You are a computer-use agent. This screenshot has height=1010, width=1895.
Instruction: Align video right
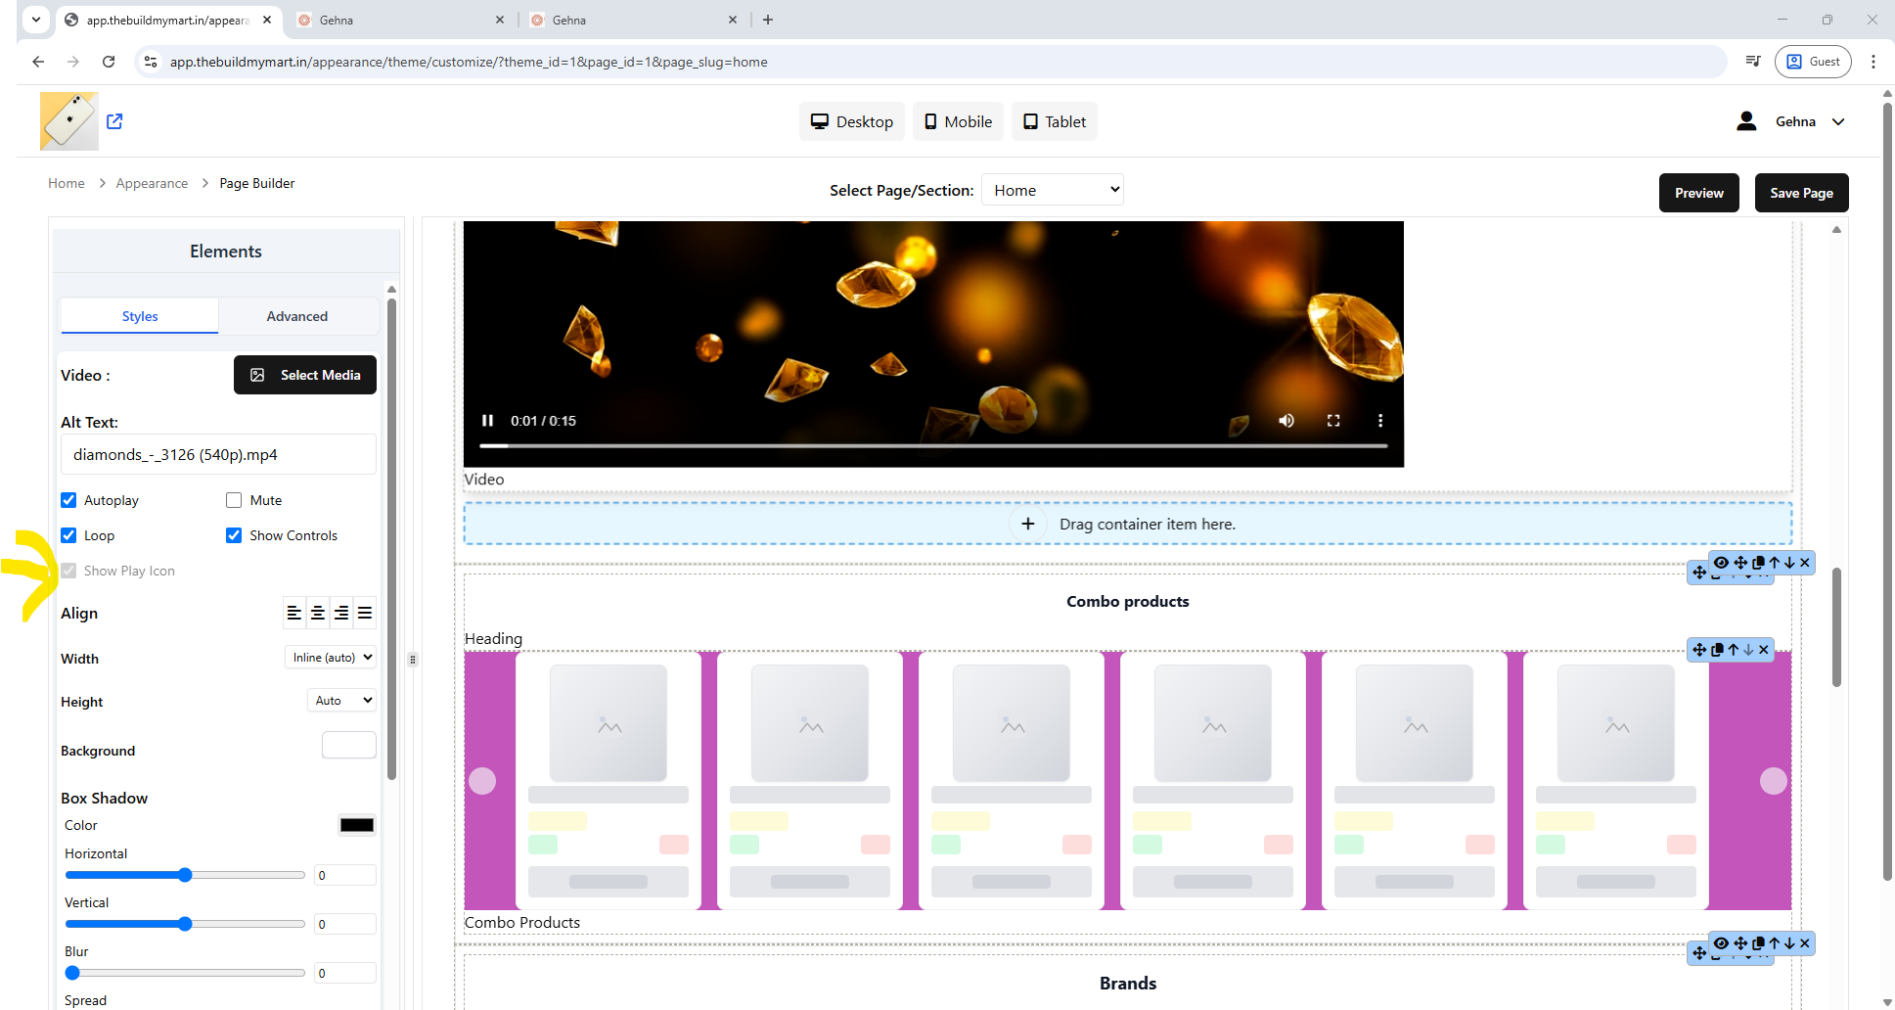point(341,613)
